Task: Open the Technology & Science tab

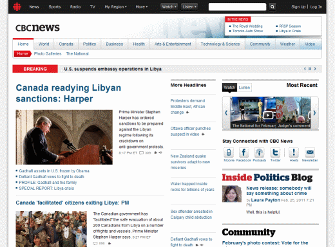Action: (220, 44)
